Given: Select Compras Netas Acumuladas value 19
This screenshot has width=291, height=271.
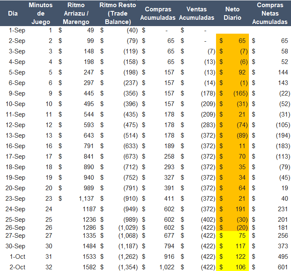Looking at the screenshot, I should [x=285, y=188].
